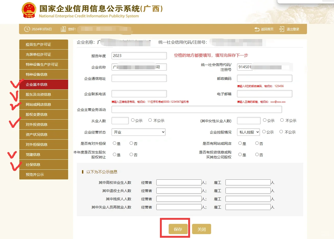
Task: Select 公示 for 从业人数
Action: pyautogui.click(x=133, y=120)
